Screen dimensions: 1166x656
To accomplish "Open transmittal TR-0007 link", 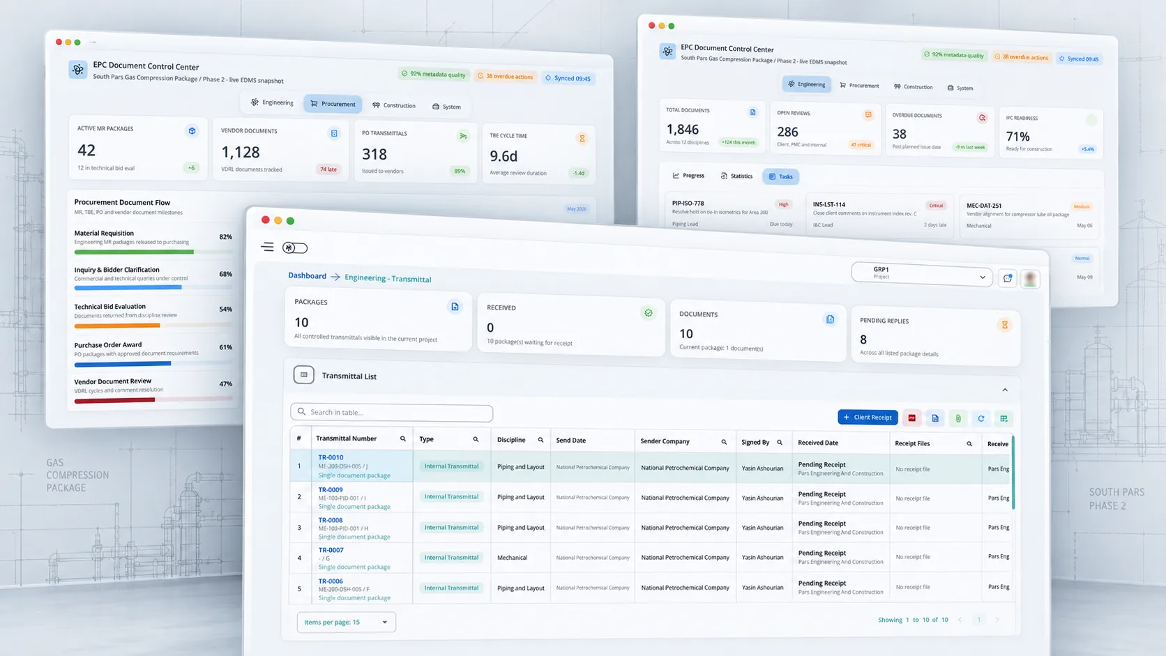I will tap(331, 550).
